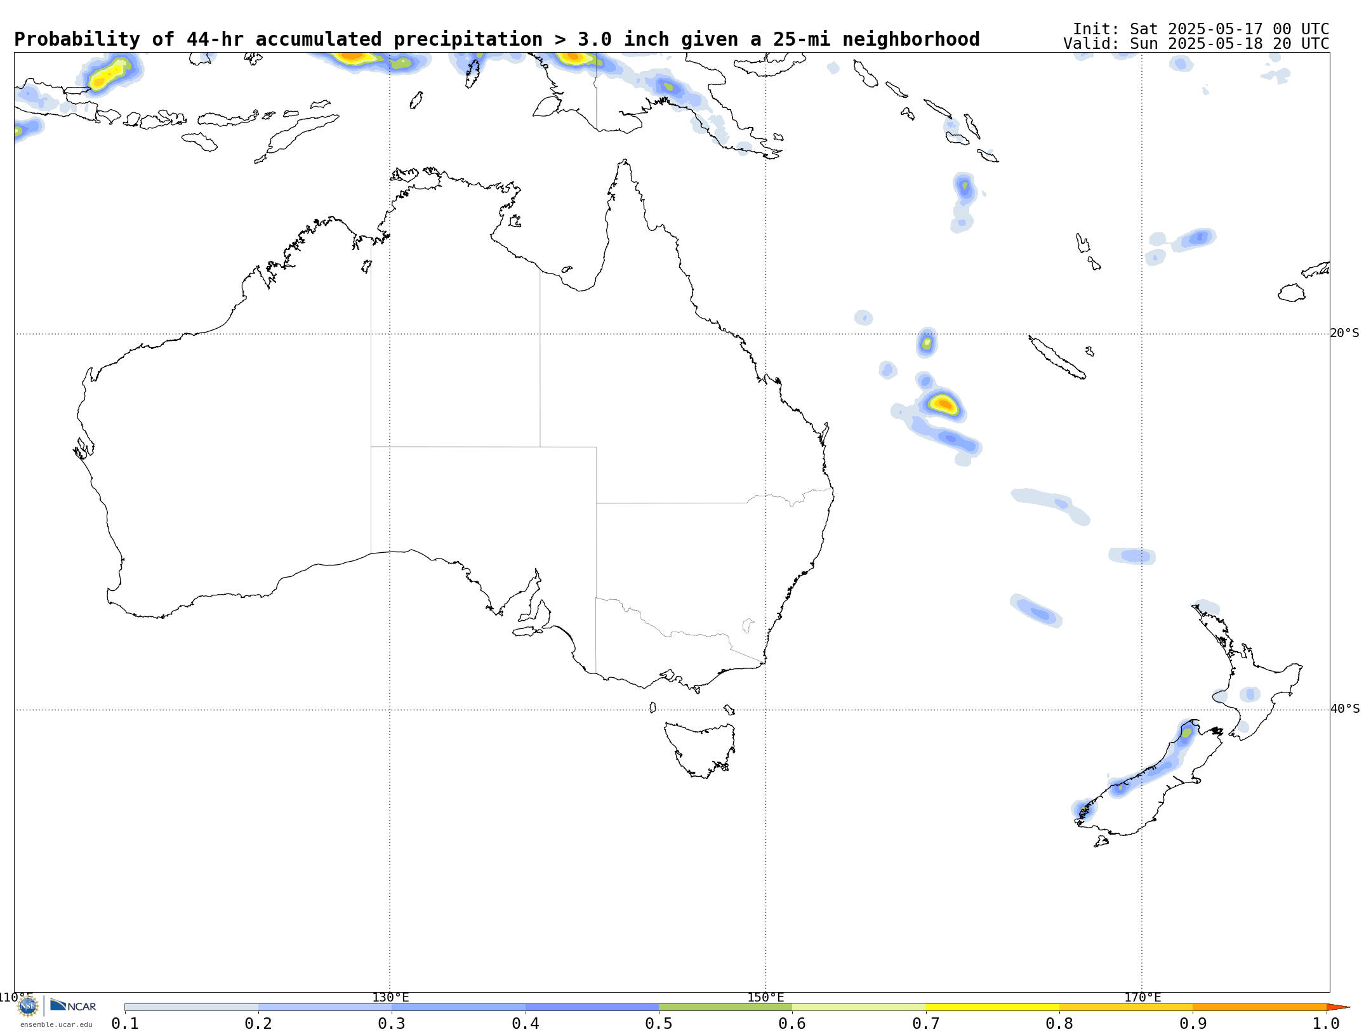Click the 0.1 colorbar tick label

(x=125, y=1024)
